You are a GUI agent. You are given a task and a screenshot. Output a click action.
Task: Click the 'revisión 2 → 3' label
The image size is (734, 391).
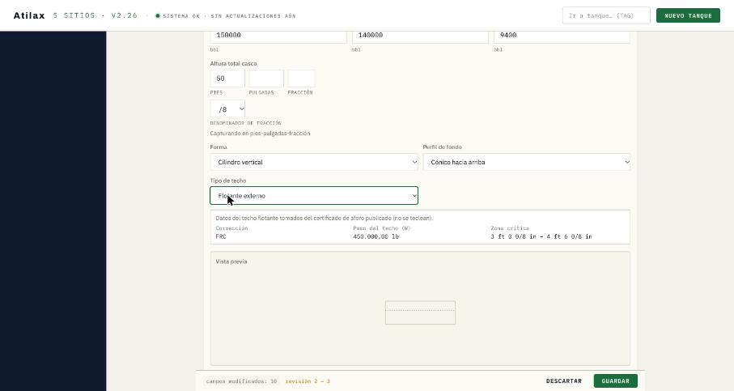pos(308,381)
